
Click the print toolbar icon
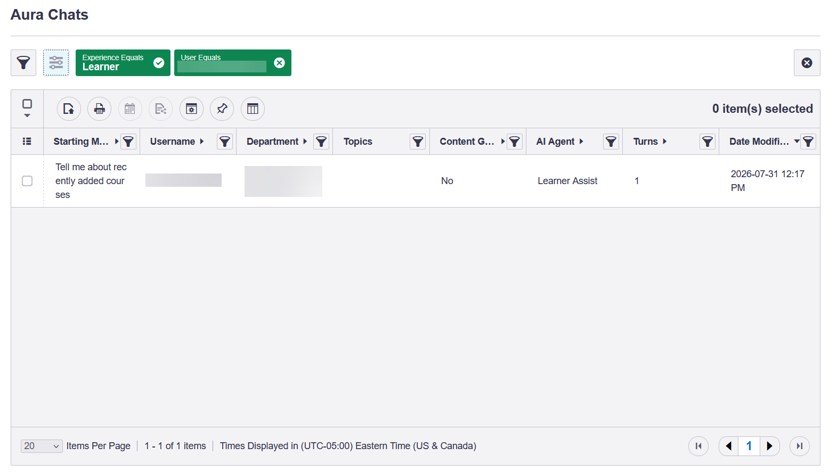[x=99, y=109]
